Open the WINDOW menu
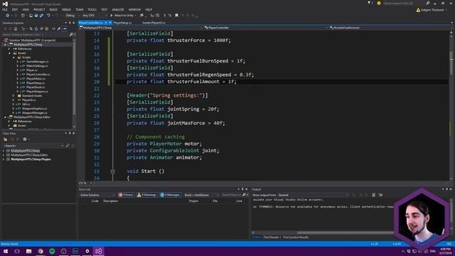Screen dimensions: 455x256 click(x=134, y=9)
